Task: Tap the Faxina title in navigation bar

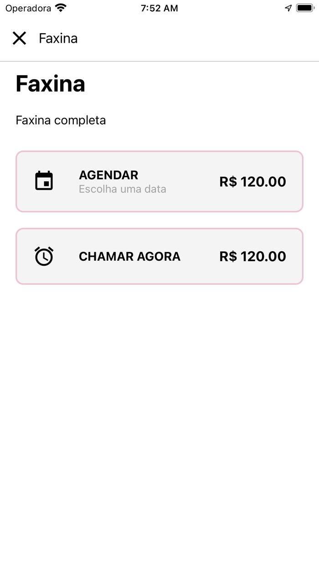Action: pos(58,38)
